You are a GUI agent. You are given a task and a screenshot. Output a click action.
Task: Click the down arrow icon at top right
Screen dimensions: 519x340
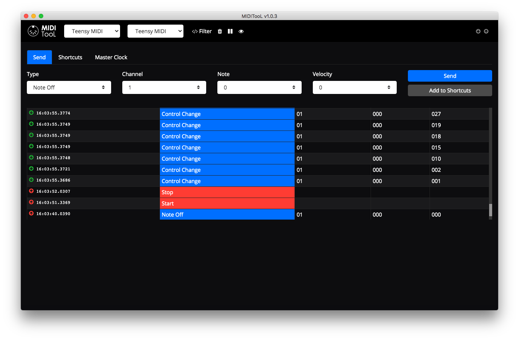pos(478,31)
